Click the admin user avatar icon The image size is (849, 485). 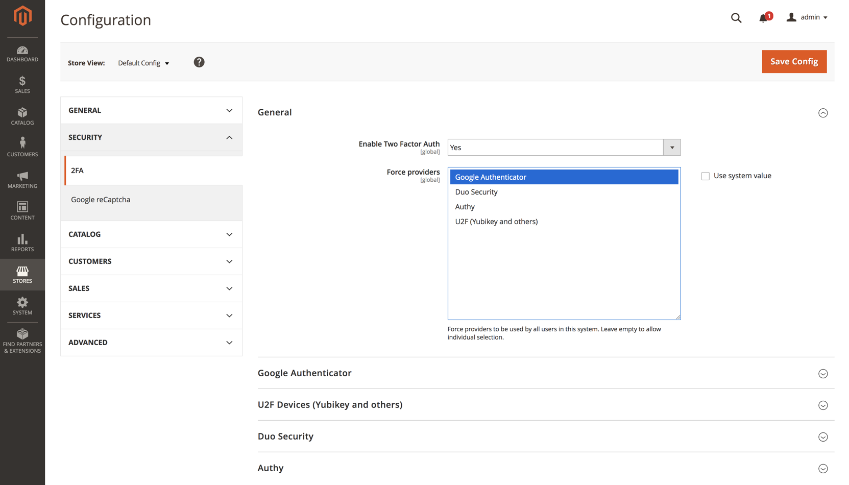click(791, 17)
